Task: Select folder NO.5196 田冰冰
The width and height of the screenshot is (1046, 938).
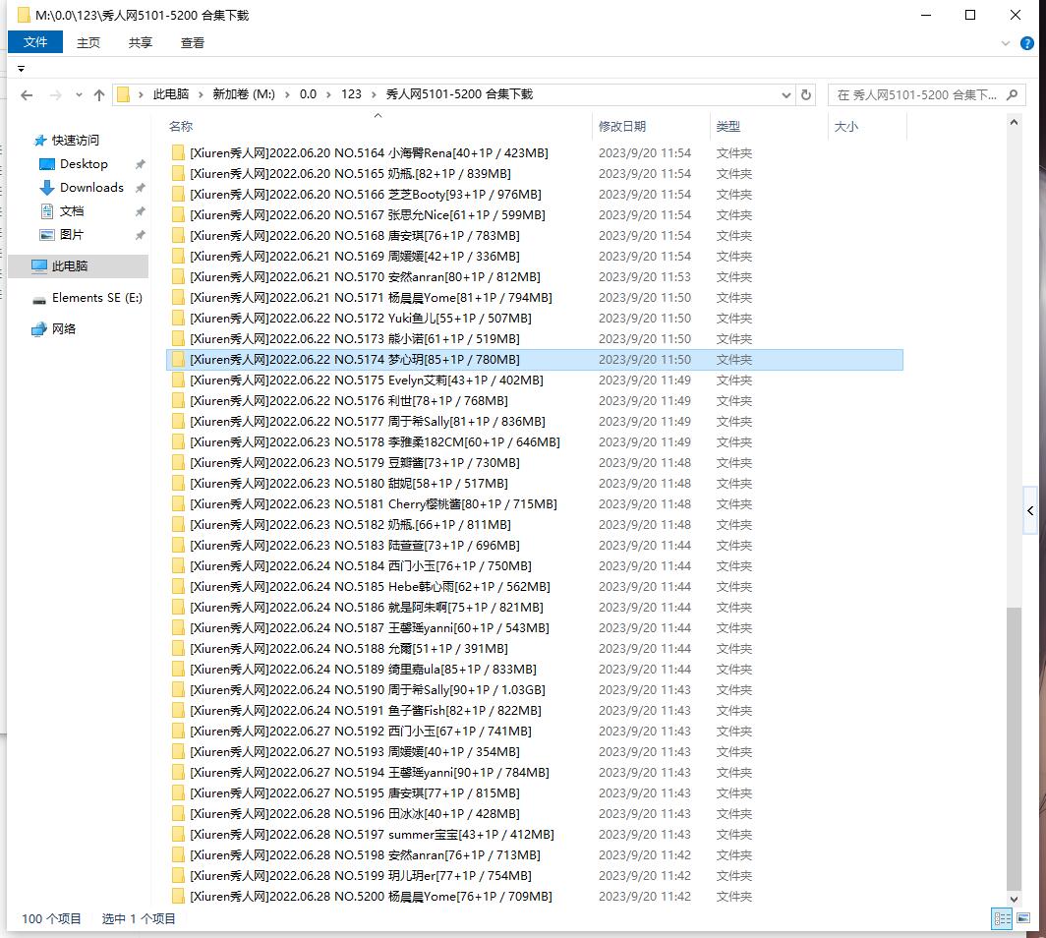Action: (x=535, y=814)
